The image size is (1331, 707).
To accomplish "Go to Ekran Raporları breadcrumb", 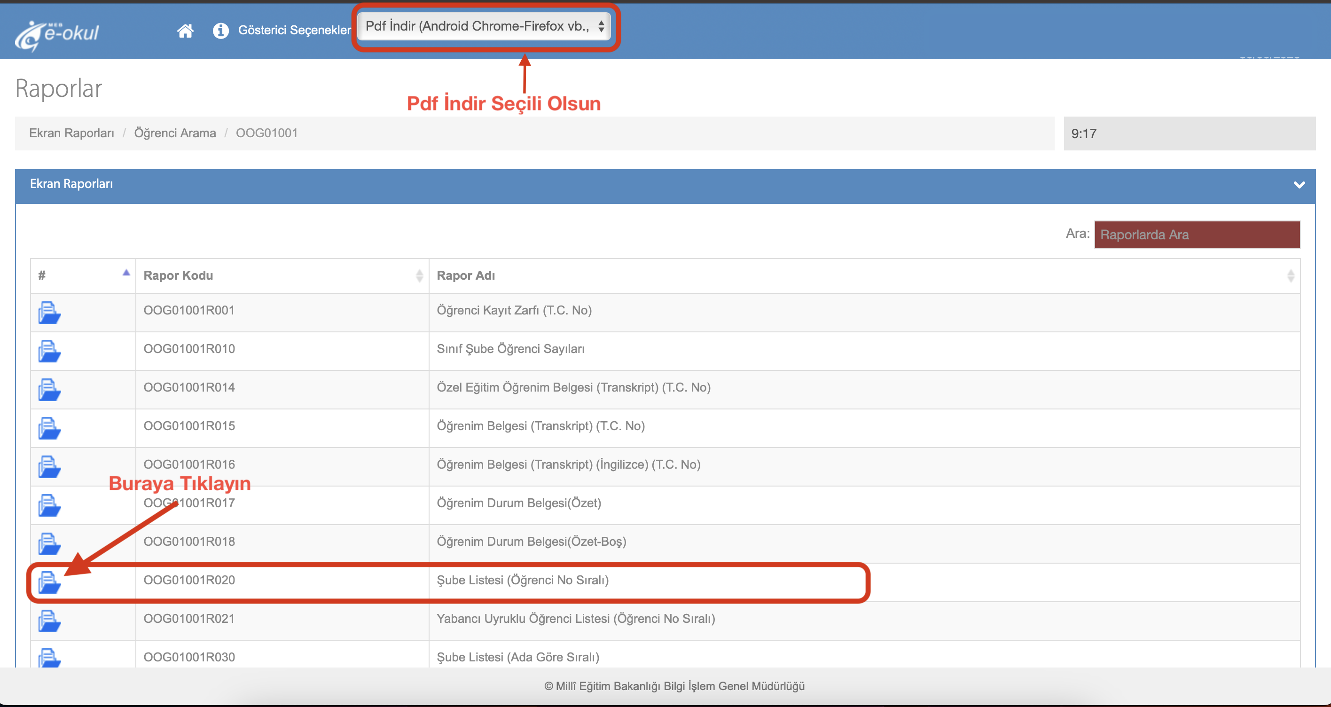I will 71,134.
